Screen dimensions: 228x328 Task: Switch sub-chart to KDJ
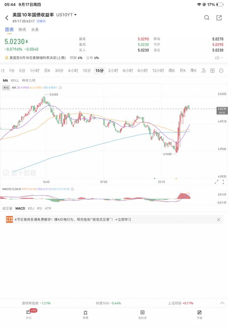coord(31,208)
